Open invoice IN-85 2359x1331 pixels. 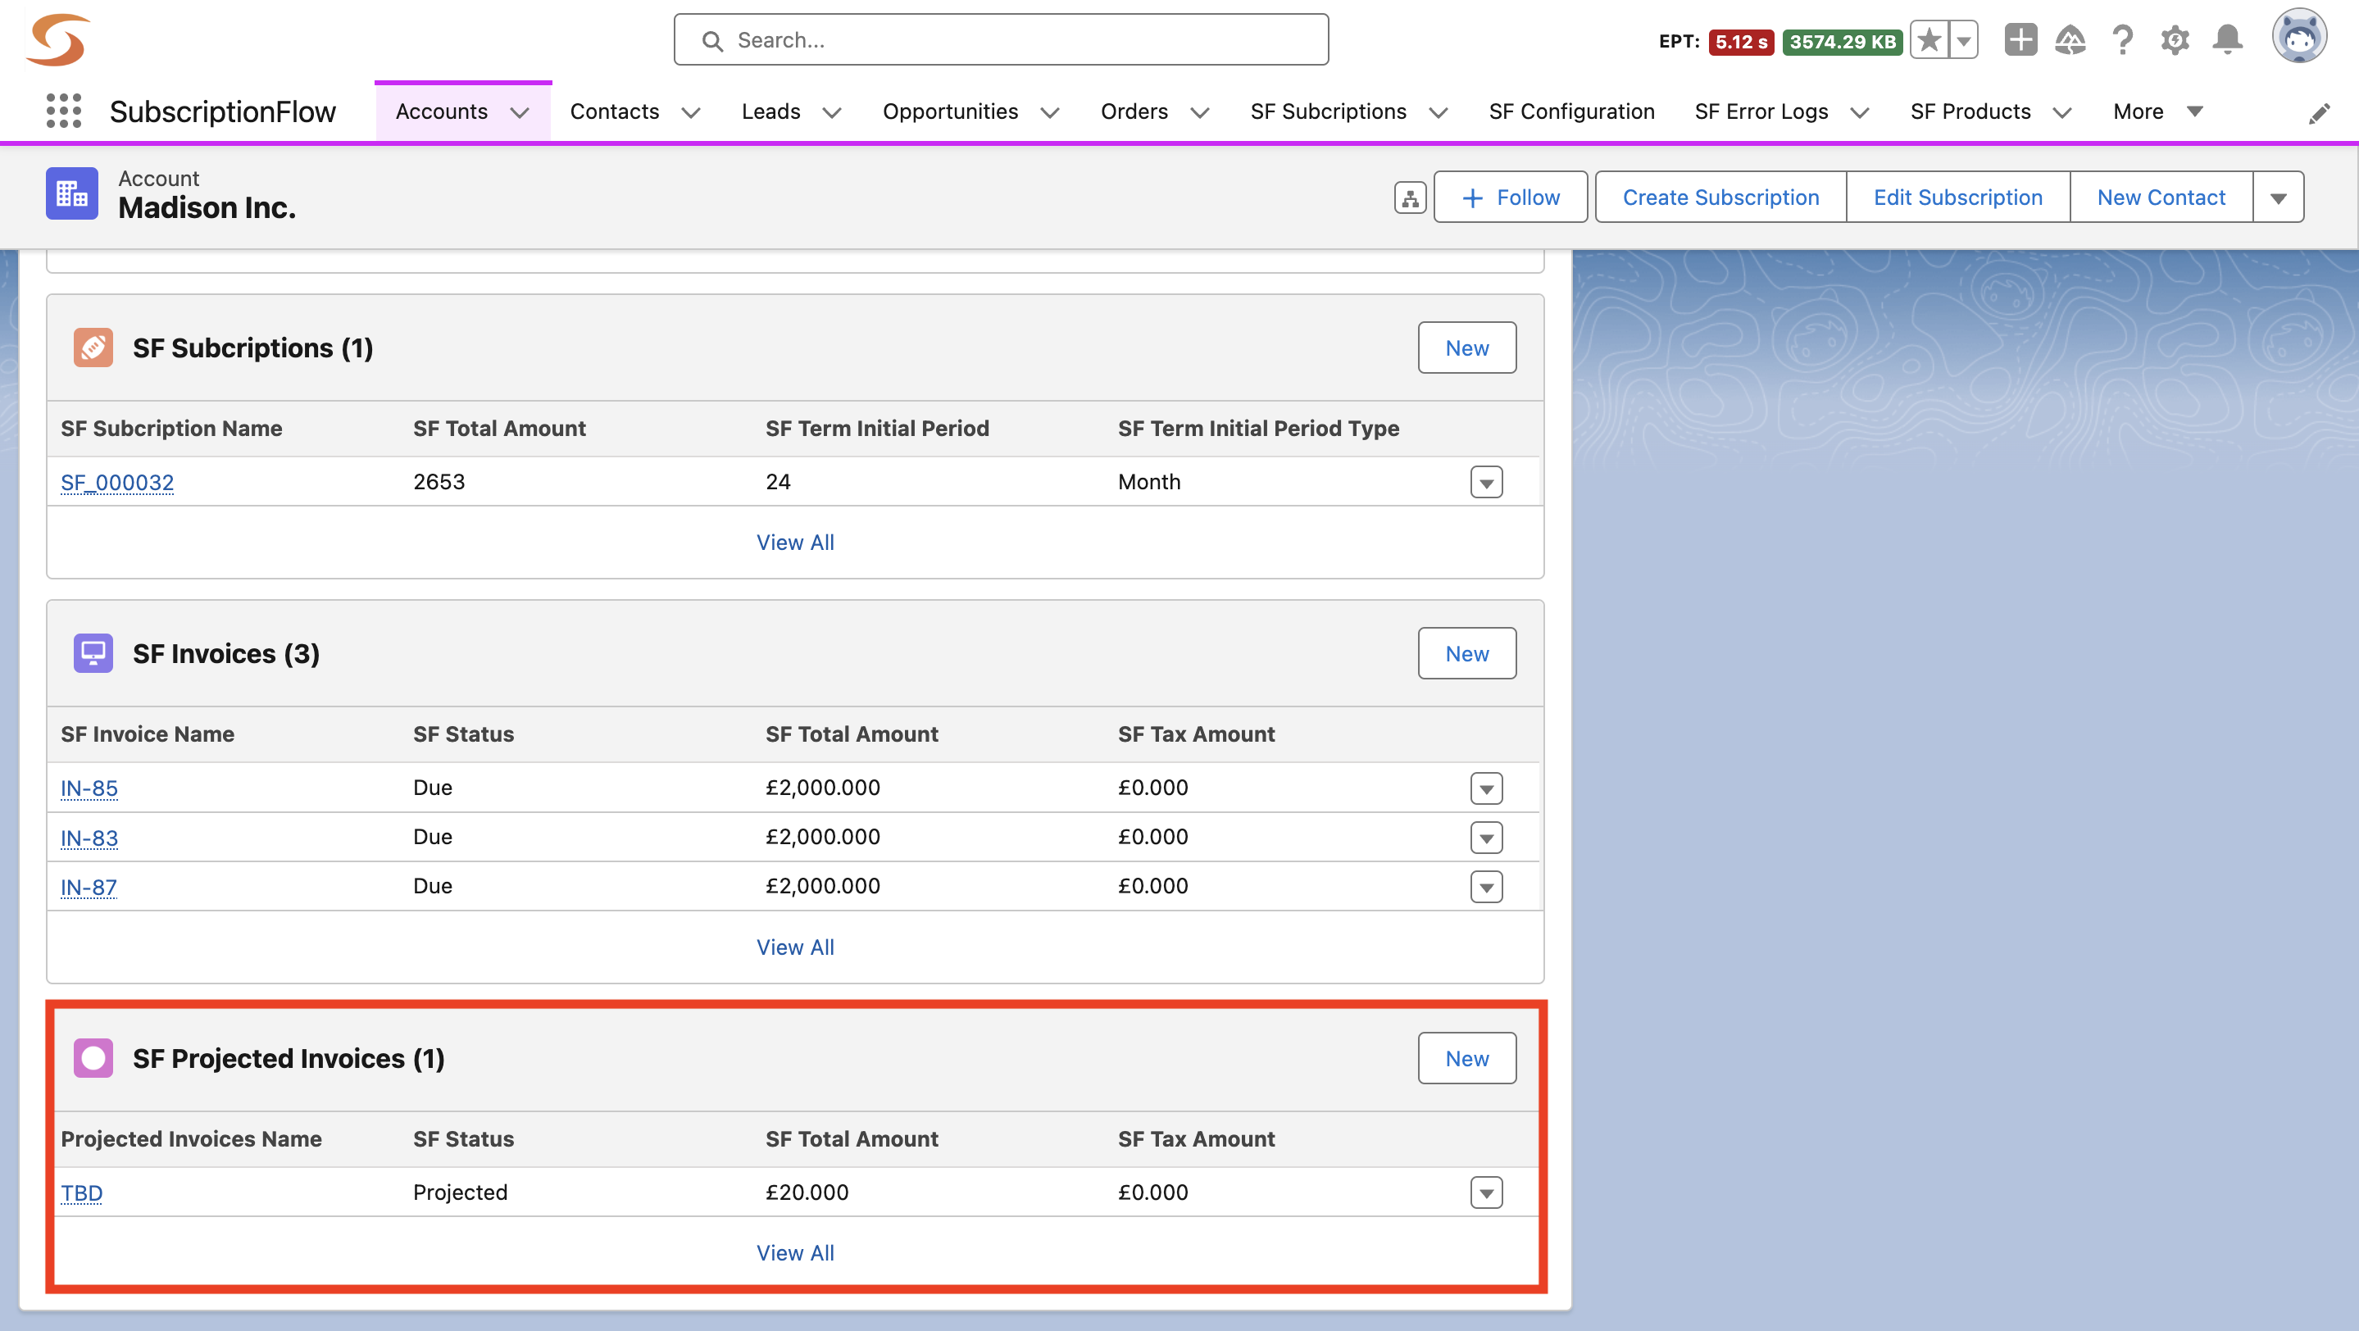(89, 788)
